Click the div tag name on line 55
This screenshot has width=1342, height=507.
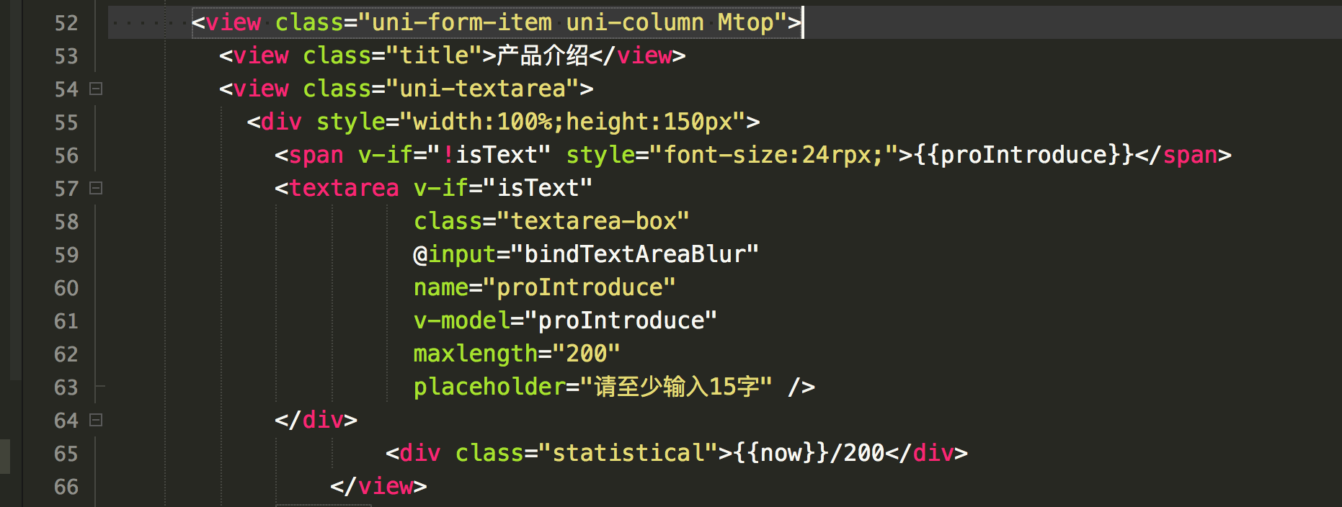[281, 122]
